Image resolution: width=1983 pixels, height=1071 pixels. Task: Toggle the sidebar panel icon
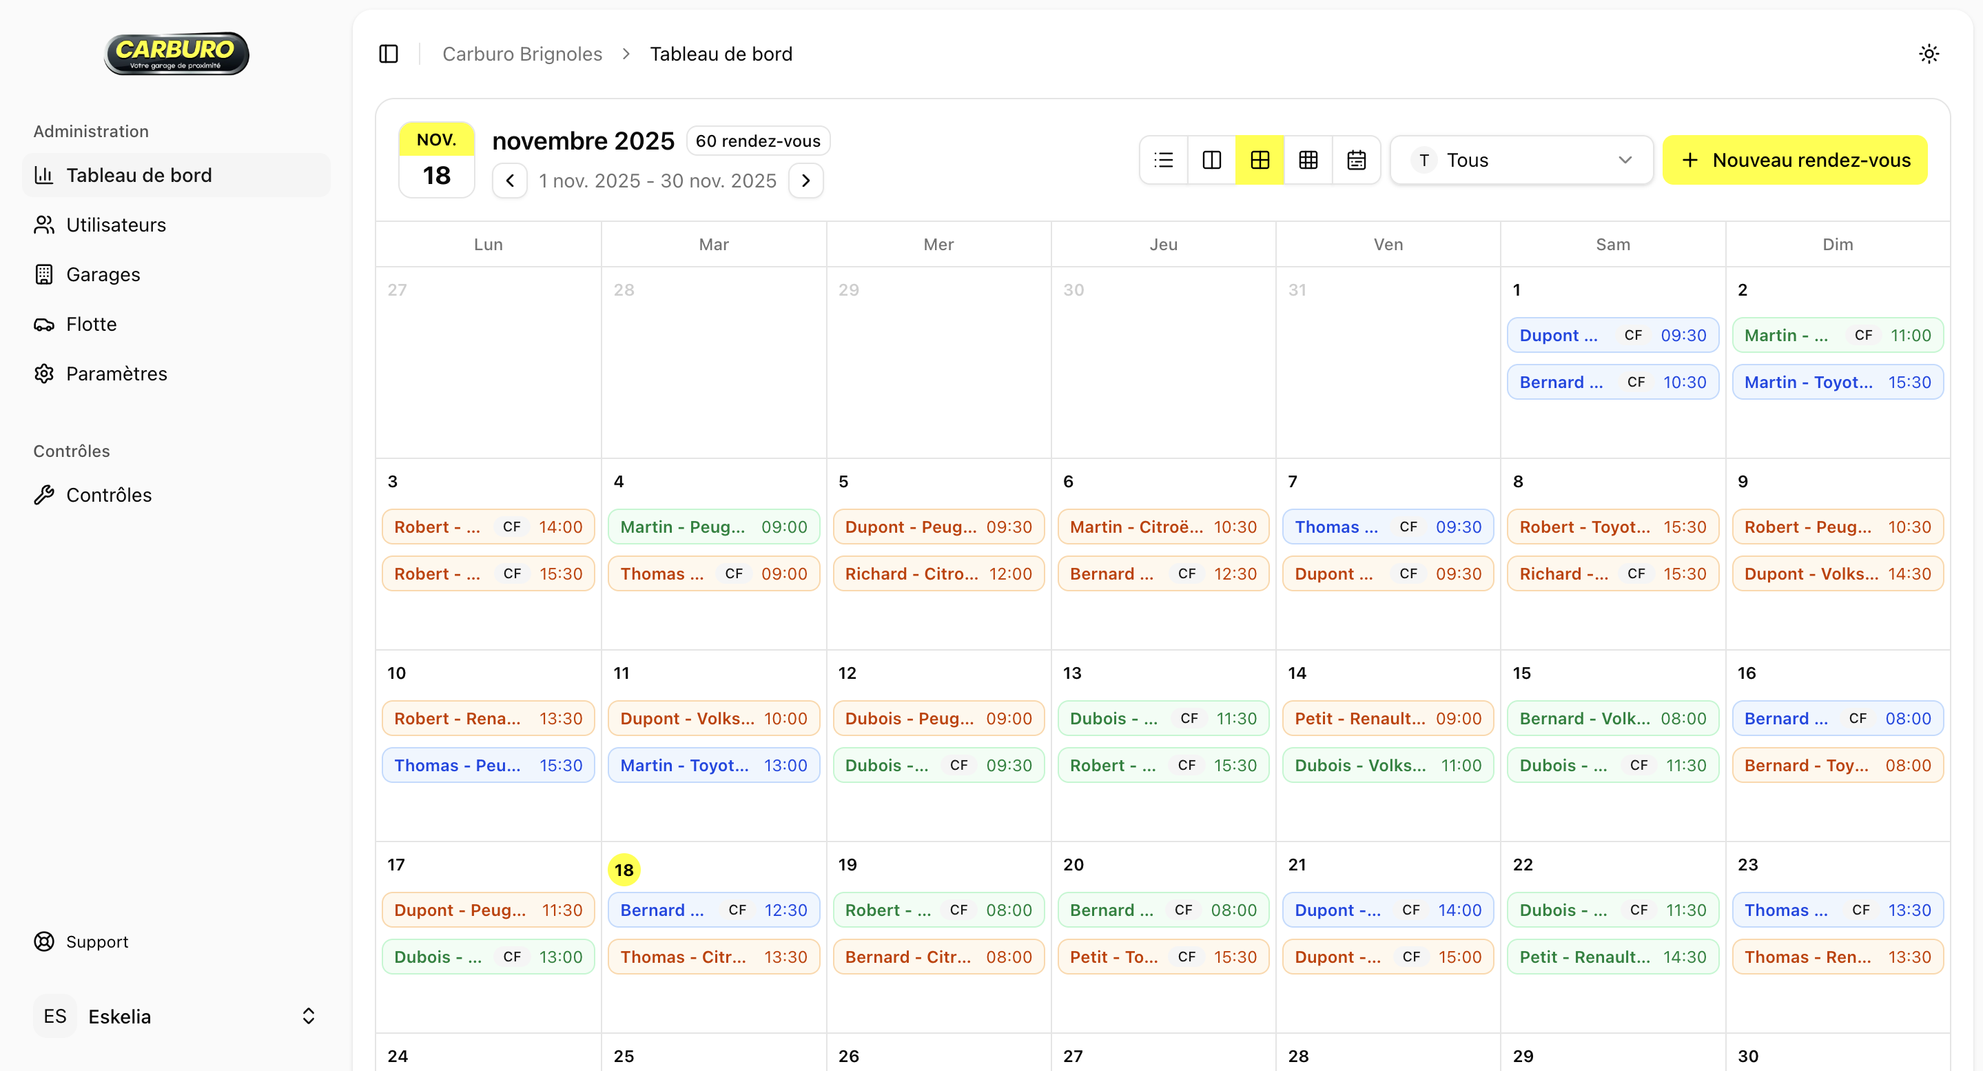[x=389, y=54]
